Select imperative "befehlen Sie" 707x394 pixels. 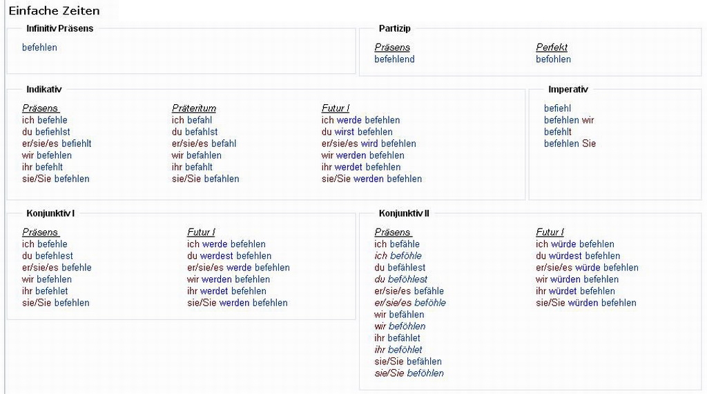click(570, 144)
